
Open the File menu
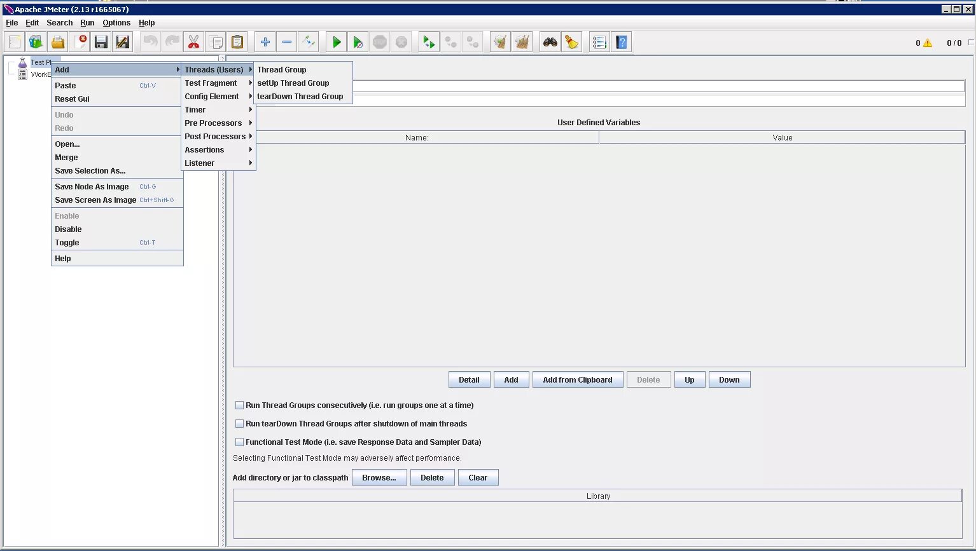point(12,23)
